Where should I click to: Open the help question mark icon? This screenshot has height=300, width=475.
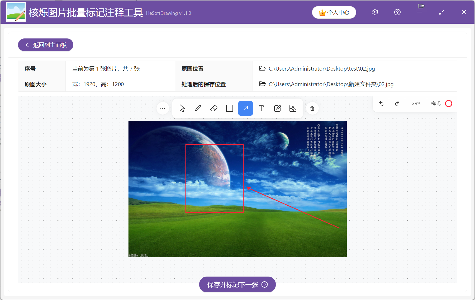click(x=397, y=12)
